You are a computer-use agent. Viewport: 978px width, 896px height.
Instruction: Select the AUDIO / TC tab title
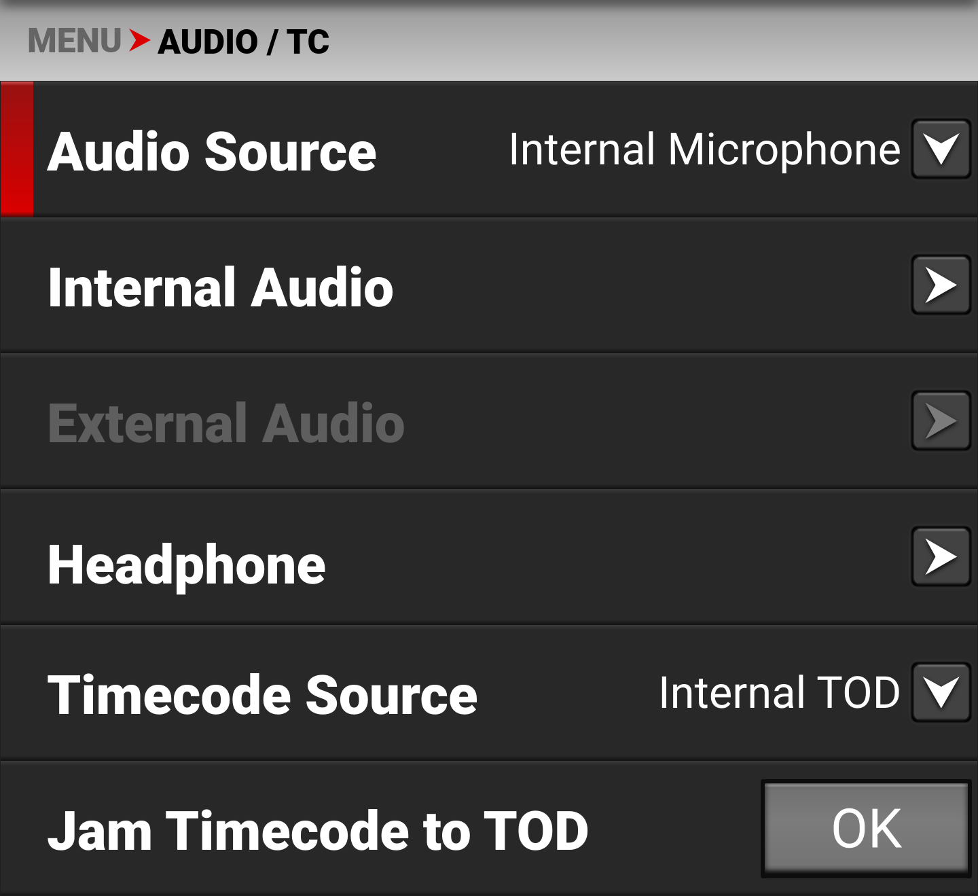coord(242,41)
